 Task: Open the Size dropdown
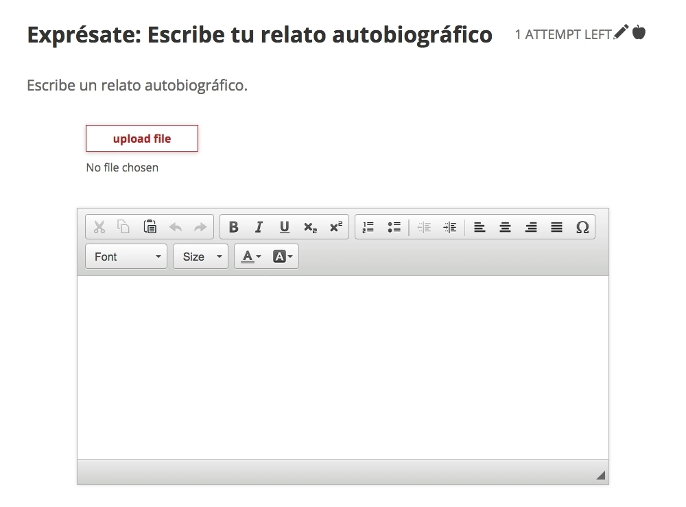coord(200,257)
